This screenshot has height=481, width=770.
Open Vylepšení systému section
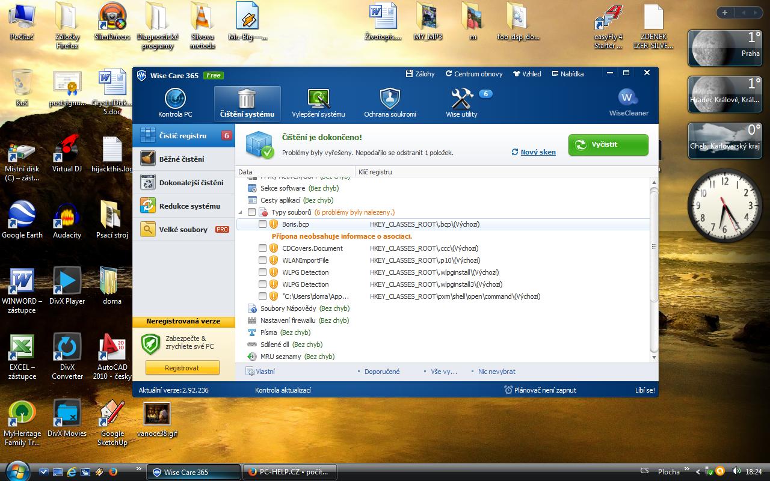tap(319, 103)
